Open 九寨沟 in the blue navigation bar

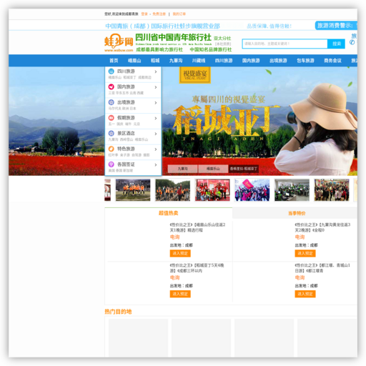pyautogui.click(x=176, y=61)
